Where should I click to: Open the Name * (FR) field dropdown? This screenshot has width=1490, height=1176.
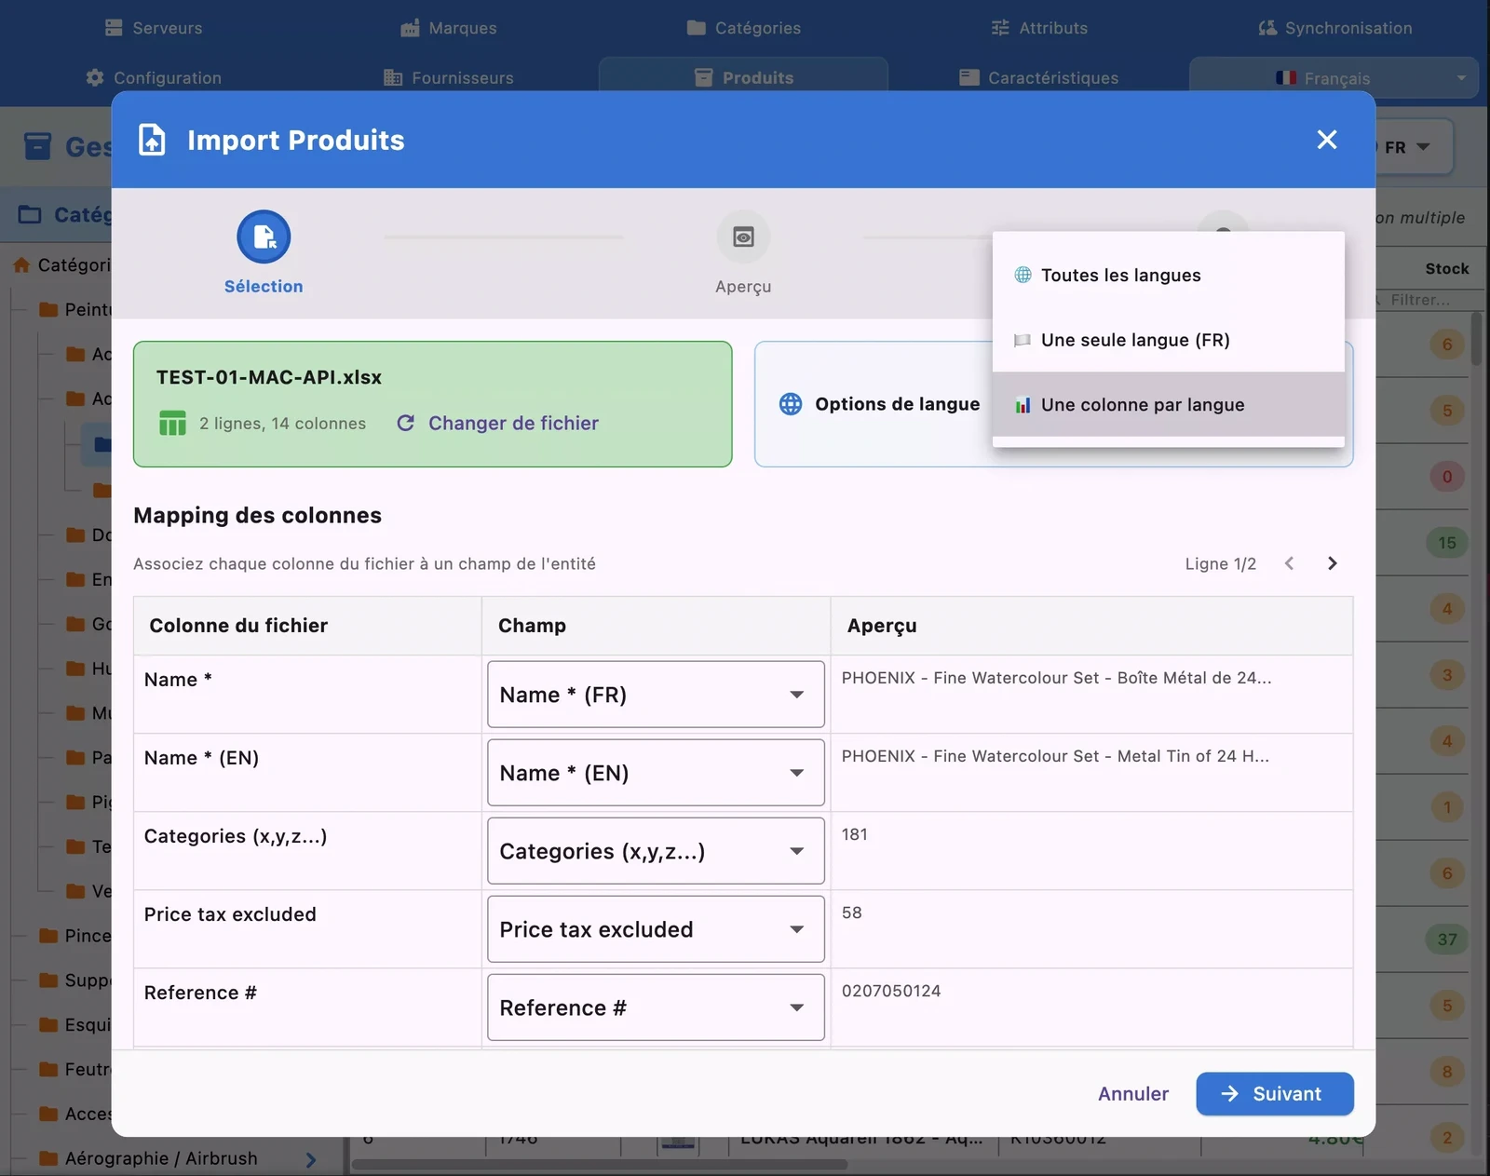pyautogui.click(x=655, y=694)
